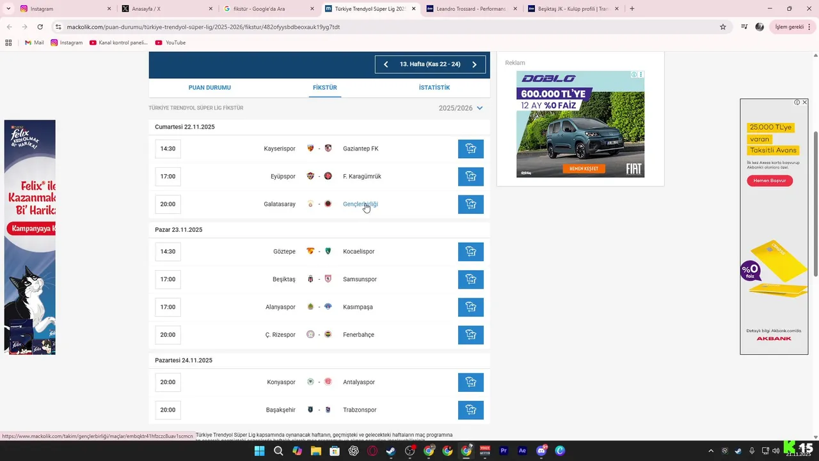The height and width of the screenshot is (461, 819).
Task: Select the FİKSTÜR tab
Action: (324, 88)
